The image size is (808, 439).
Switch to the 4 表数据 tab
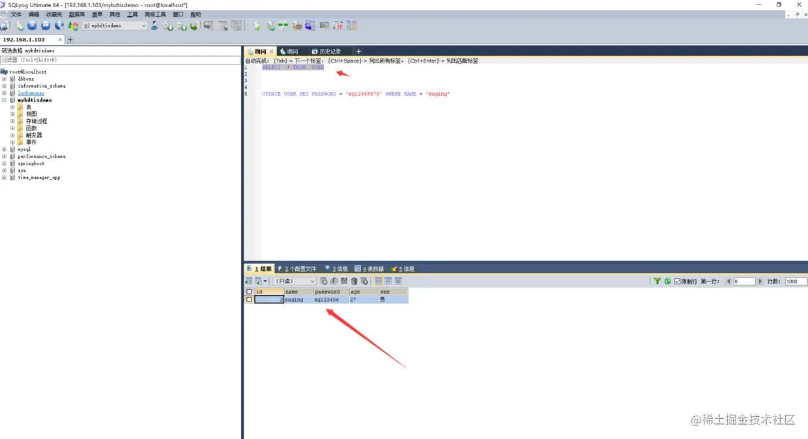(369, 268)
